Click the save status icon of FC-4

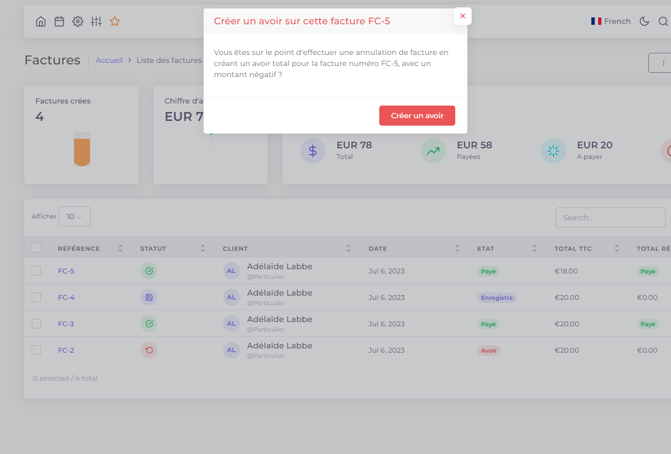[x=149, y=297]
